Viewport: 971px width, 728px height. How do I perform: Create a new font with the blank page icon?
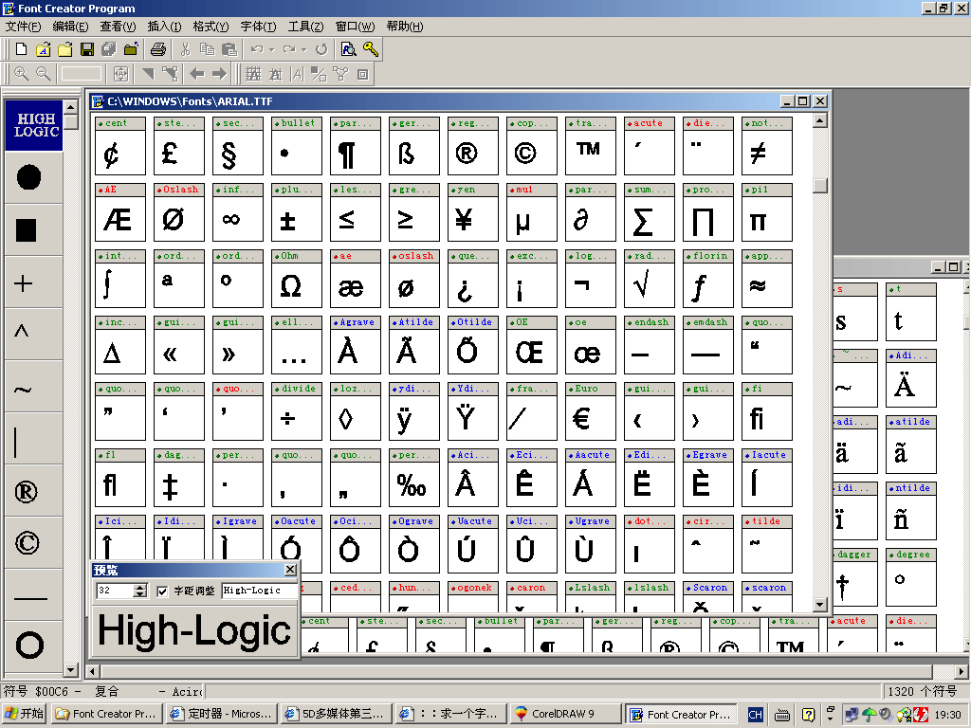point(21,49)
